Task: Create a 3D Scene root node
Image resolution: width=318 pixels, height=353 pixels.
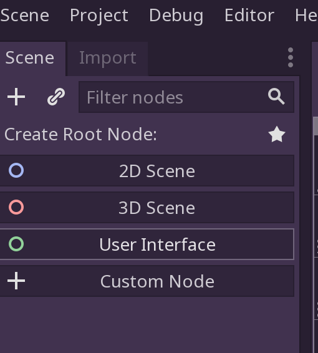Action: [147, 207]
